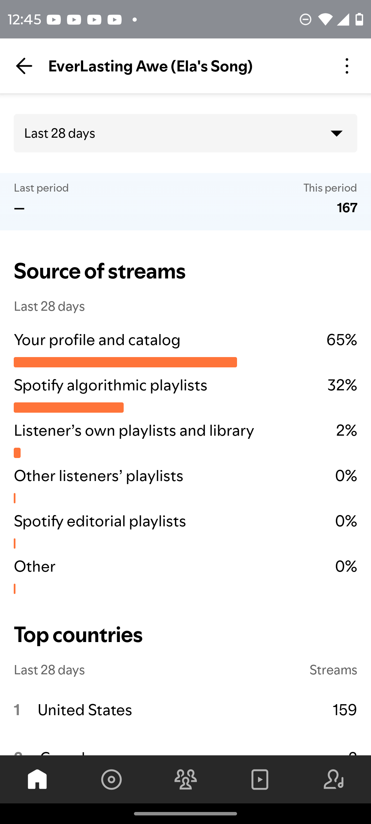Open the artist profile tab icon
This screenshot has height=824, width=371.
coord(334,779)
